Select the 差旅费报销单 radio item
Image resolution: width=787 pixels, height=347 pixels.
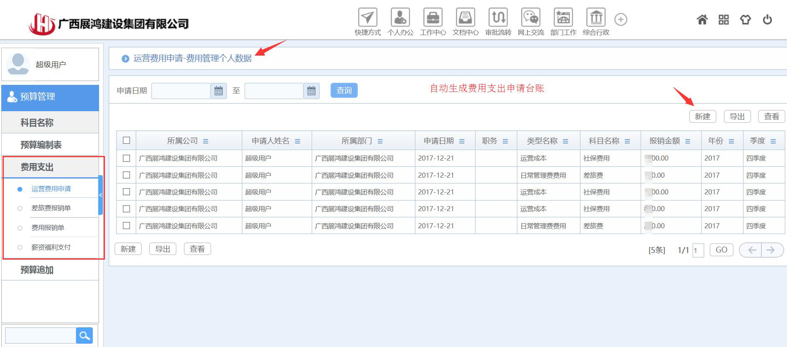pyautogui.click(x=20, y=208)
